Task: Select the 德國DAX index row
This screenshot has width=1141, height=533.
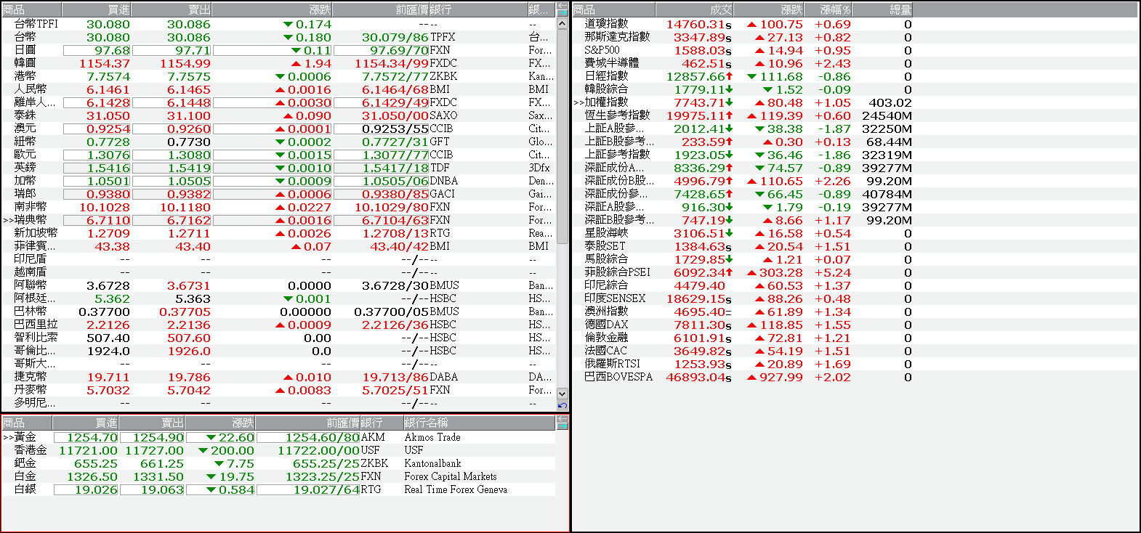Action: tap(855, 325)
